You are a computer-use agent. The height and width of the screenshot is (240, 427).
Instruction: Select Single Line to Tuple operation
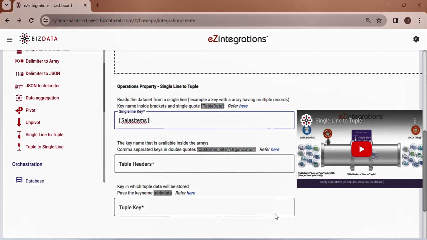tap(44, 135)
